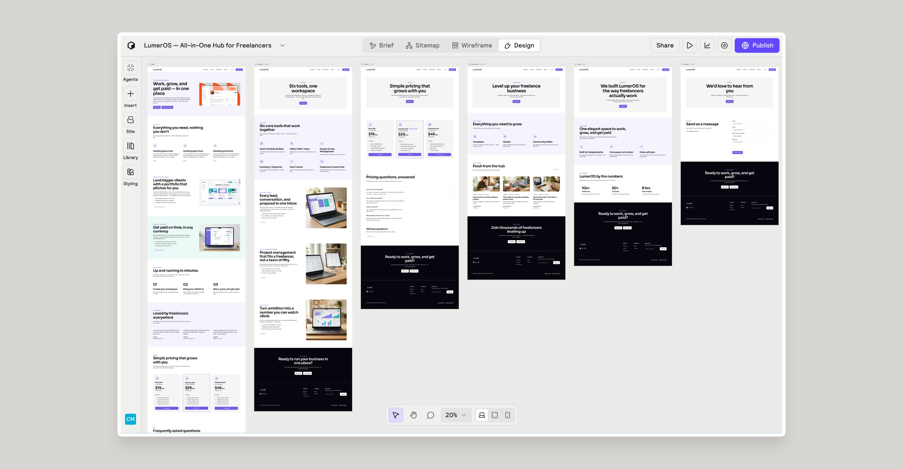Select the cursor pointer tool
Screen dimensions: 903x469
click(396, 415)
